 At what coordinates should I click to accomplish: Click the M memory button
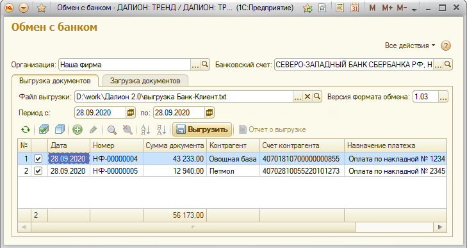coord(372,8)
